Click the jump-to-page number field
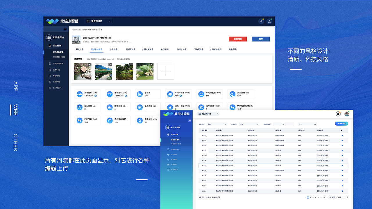Image resolution: width=372 pixels, height=209 pixels. [344, 197]
